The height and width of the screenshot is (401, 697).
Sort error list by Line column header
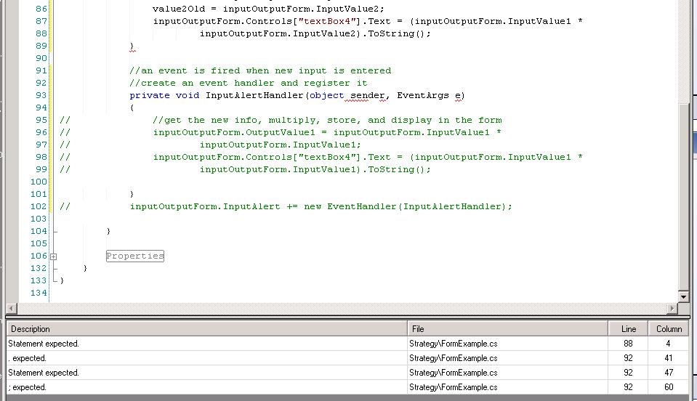click(628, 329)
